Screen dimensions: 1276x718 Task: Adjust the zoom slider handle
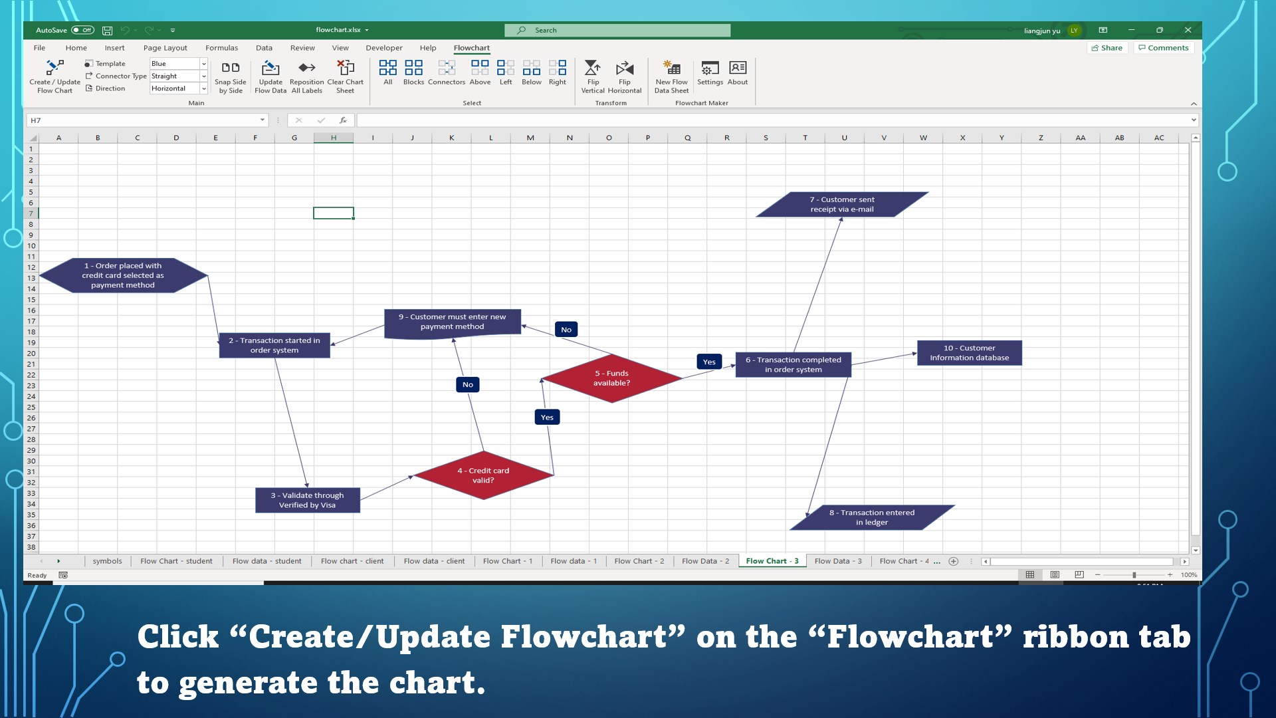click(1134, 575)
